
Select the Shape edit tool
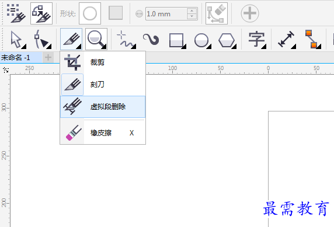[x=43, y=40]
